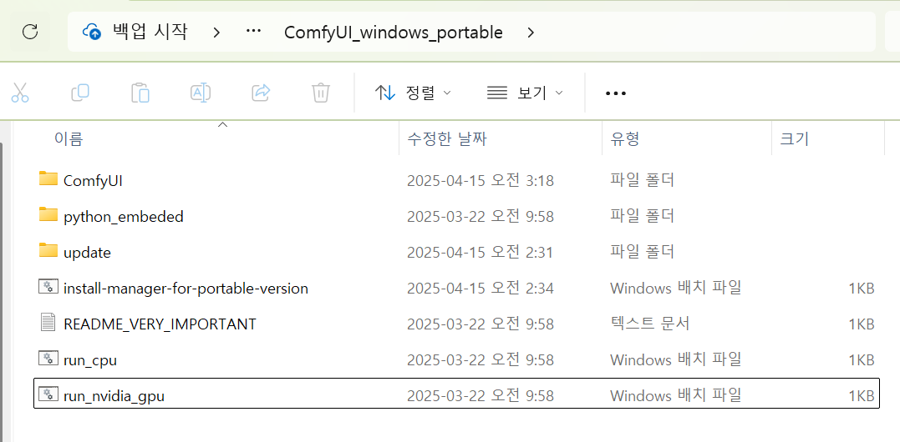Select python_embeded folder name
The height and width of the screenshot is (442, 900).
[124, 217]
